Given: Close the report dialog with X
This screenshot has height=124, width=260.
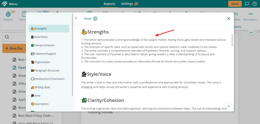Looking at the screenshot, I should pyautogui.click(x=229, y=19).
